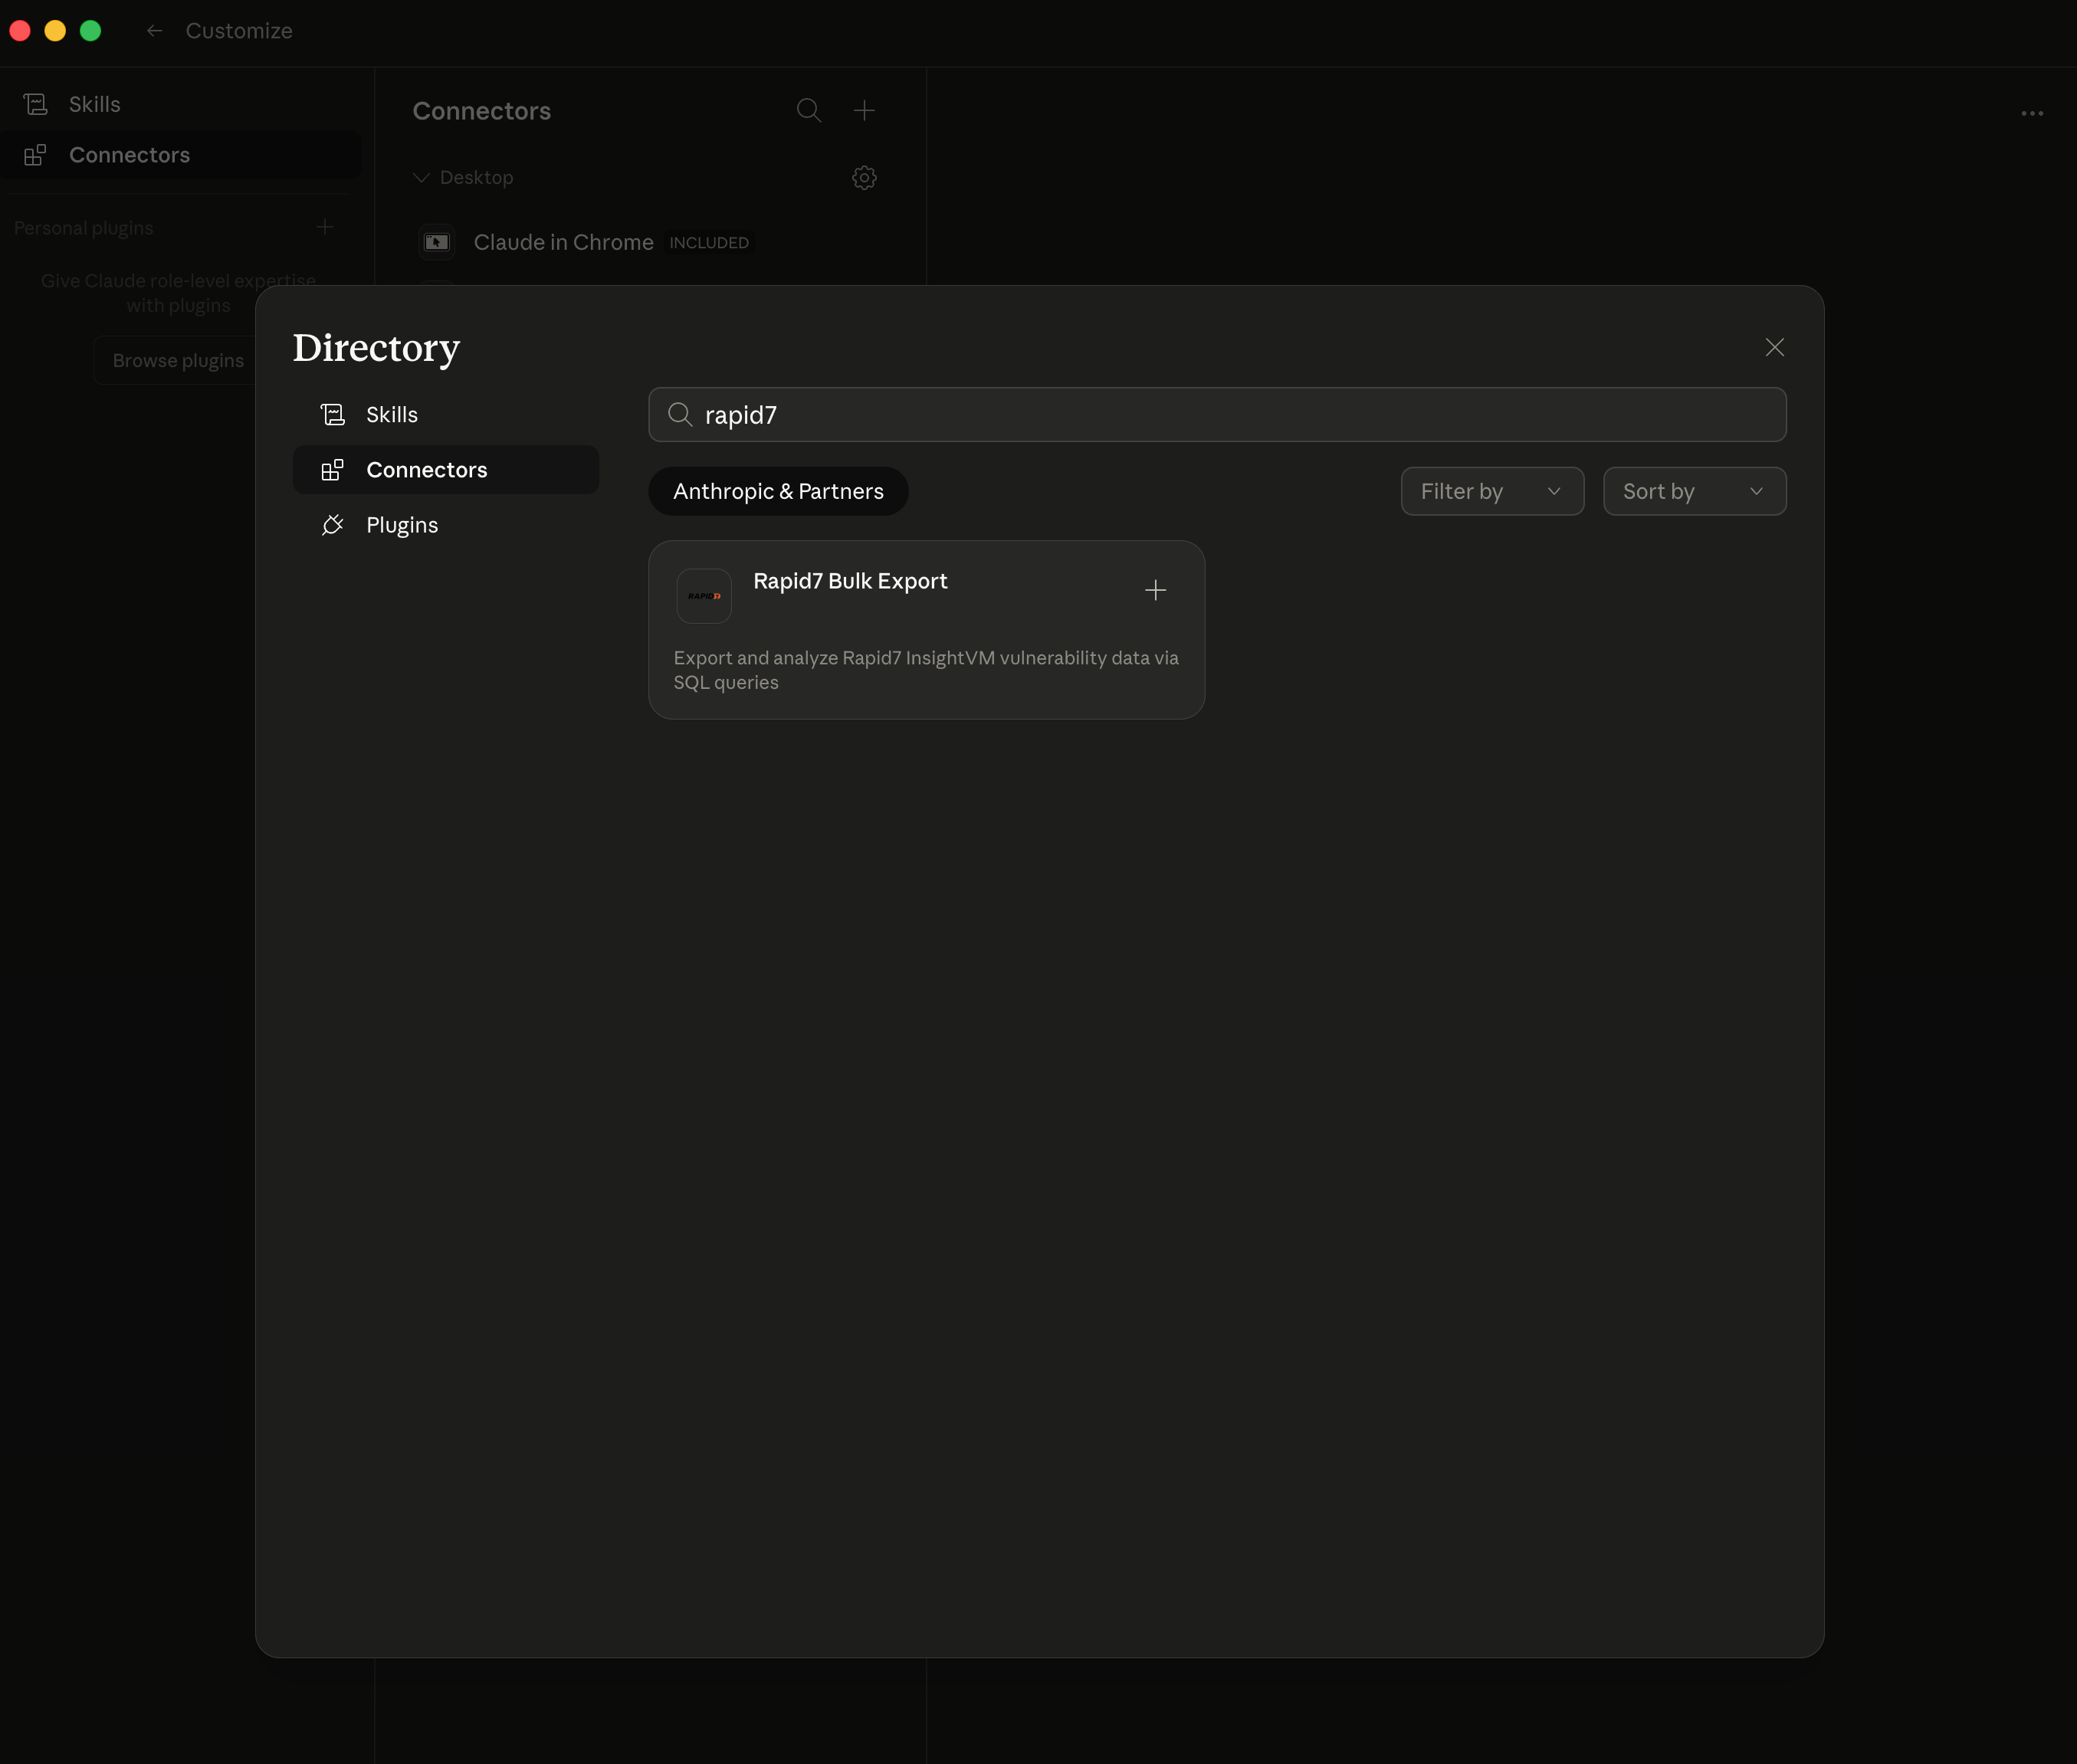Open Connectors in the Customize sidebar
2077x1764 pixels.
(x=180, y=155)
